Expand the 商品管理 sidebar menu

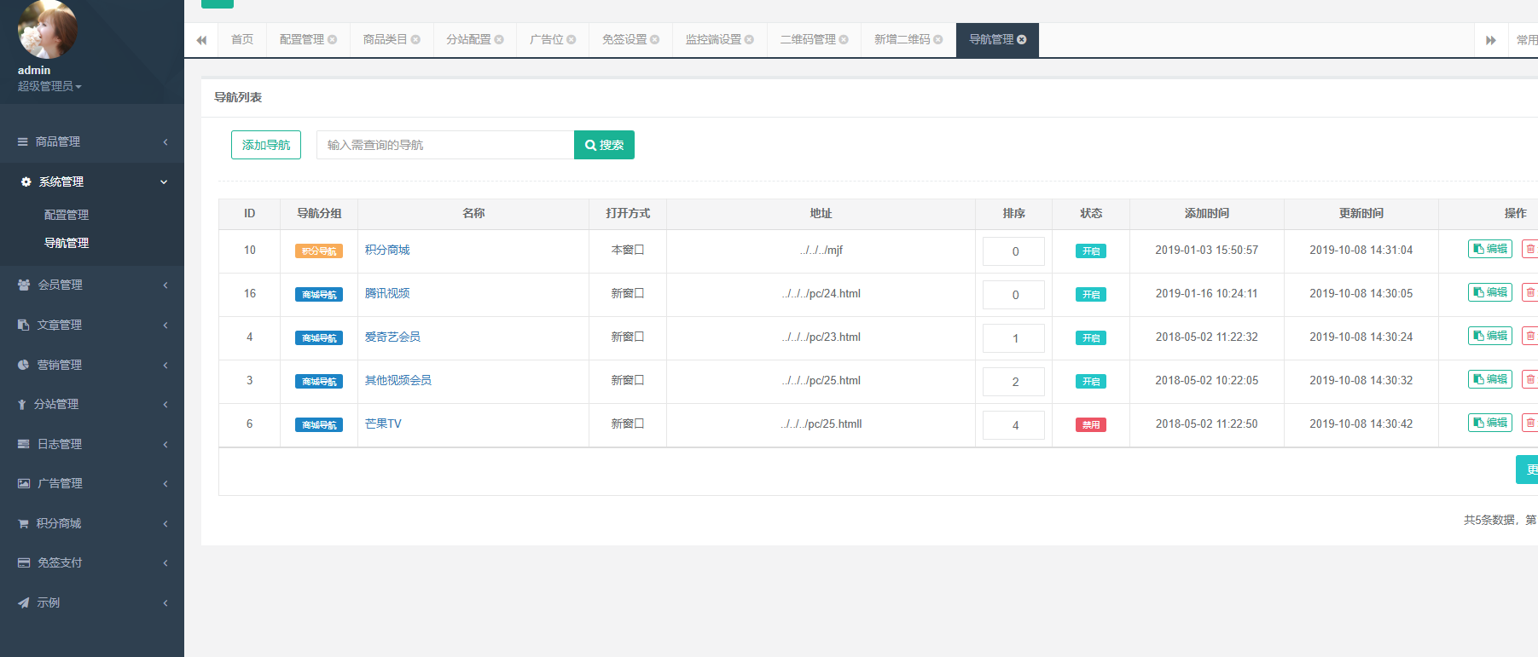coord(92,142)
